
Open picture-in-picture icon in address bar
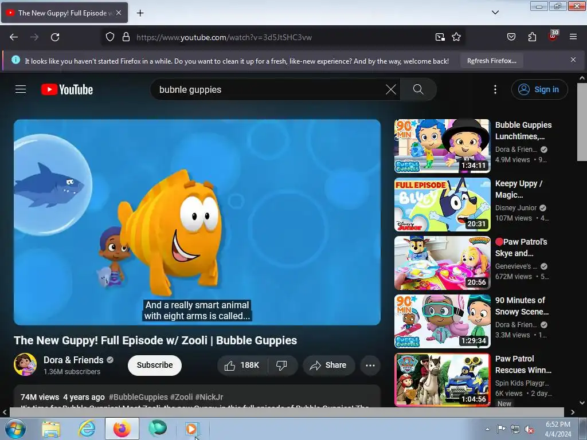tap(440, 37)
